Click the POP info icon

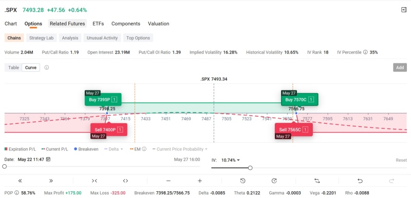pyautogui.click(x=17, y=193)
